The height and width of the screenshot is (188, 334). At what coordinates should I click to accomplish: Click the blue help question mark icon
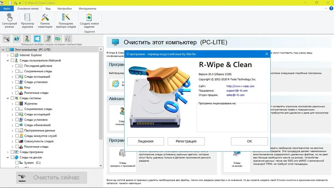[331, 9]
